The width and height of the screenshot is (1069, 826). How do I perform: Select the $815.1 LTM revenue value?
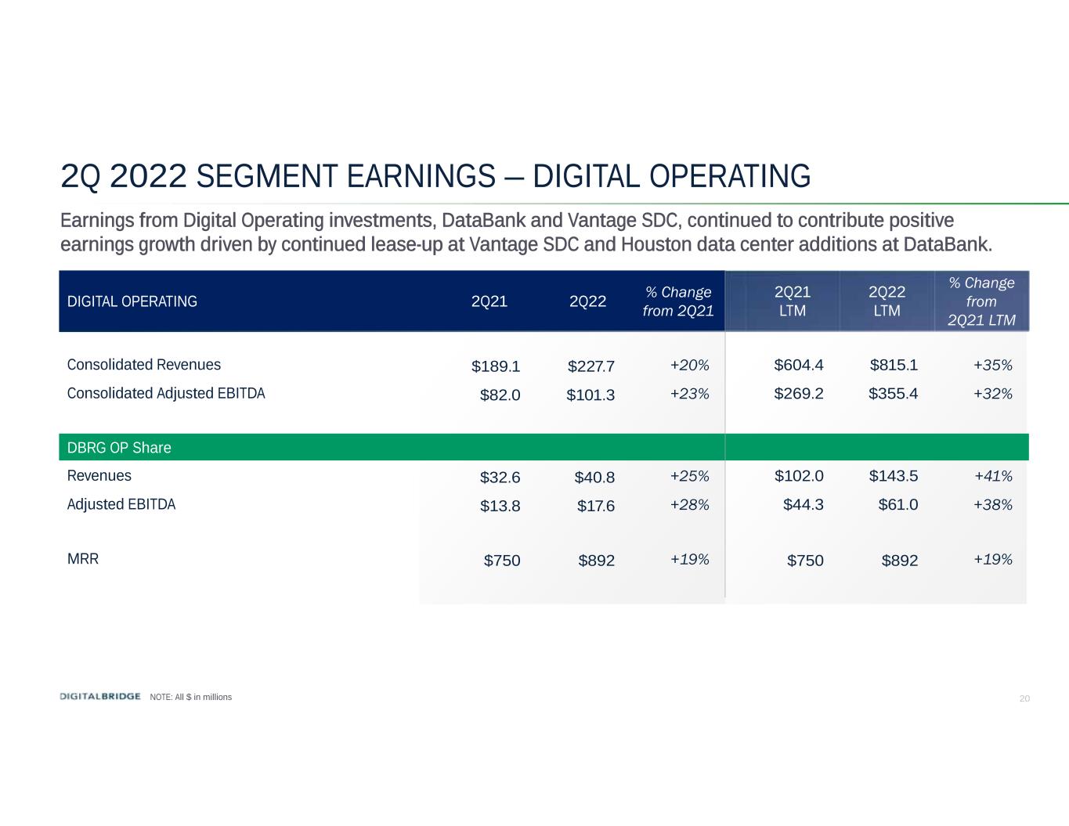click(894, 365)
